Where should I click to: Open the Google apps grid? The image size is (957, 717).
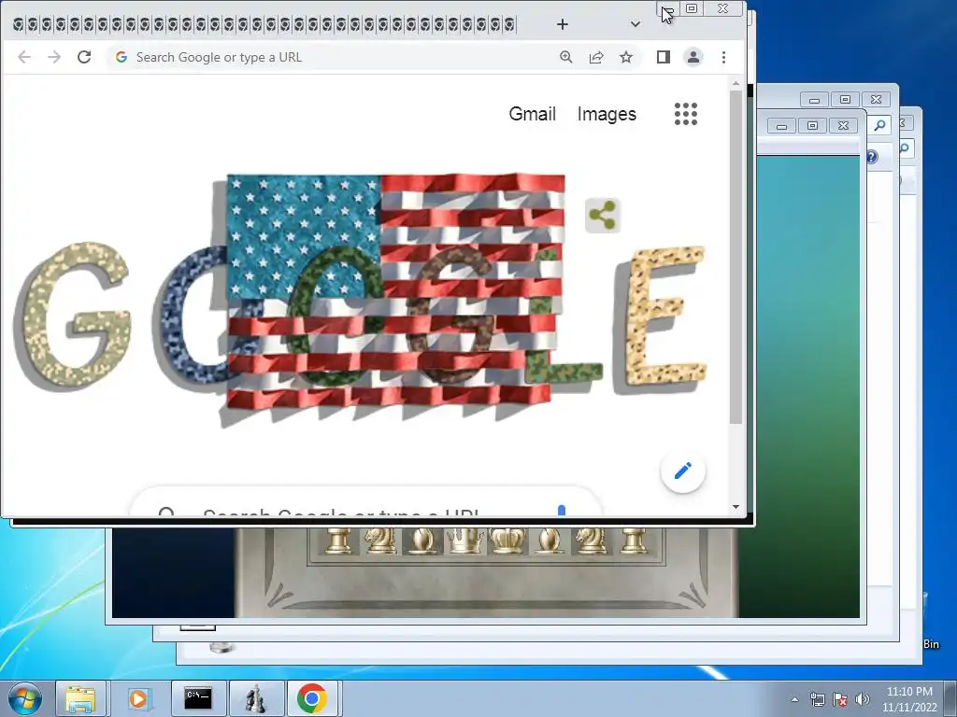pyautogui.click(x=686, y=114)
